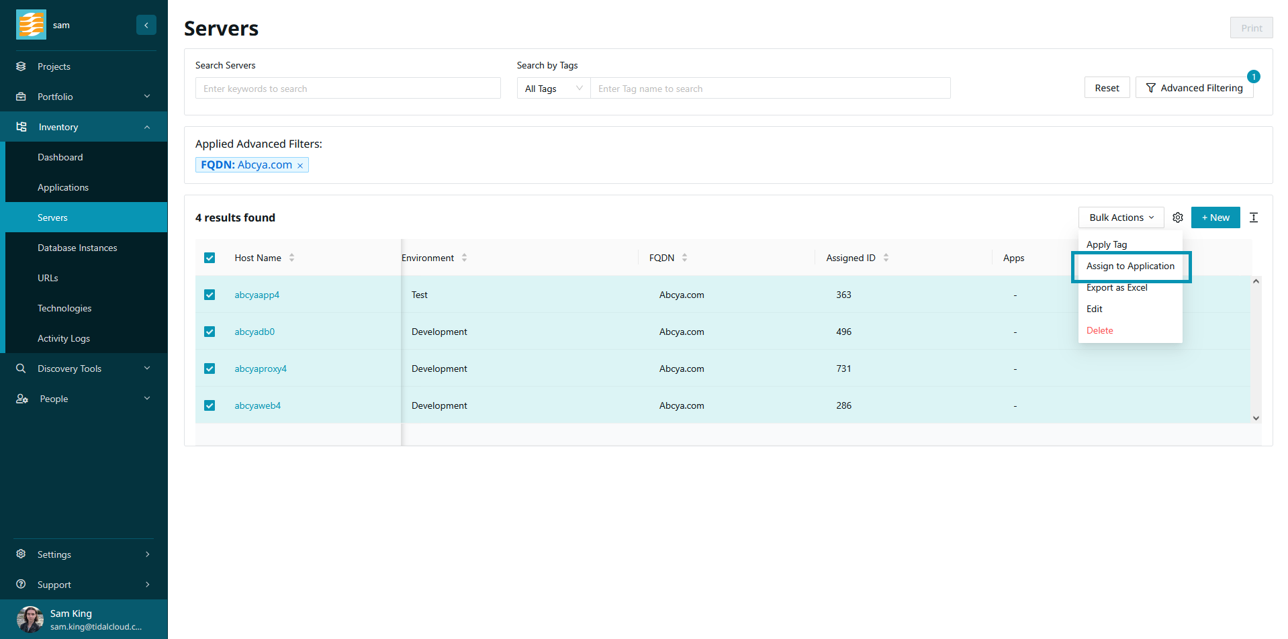This screenshot has width=1288, height=639.
Task: Focus the Search Servers keyword field
Action: pyautogui.click(x=347, y=89)
